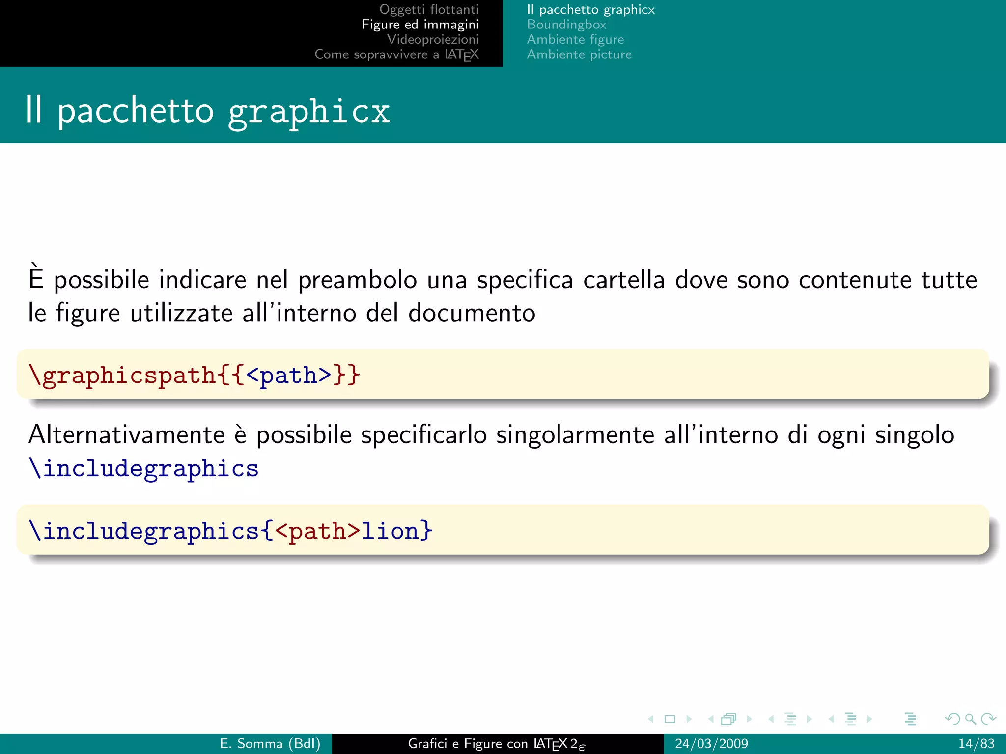Click the section navigation icon
The width and height of the screenshot is (1006, 754).
850,719
